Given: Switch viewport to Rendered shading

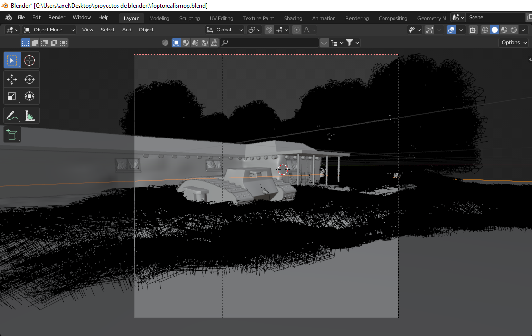Looking at the screenshot, I should (513, 30).
